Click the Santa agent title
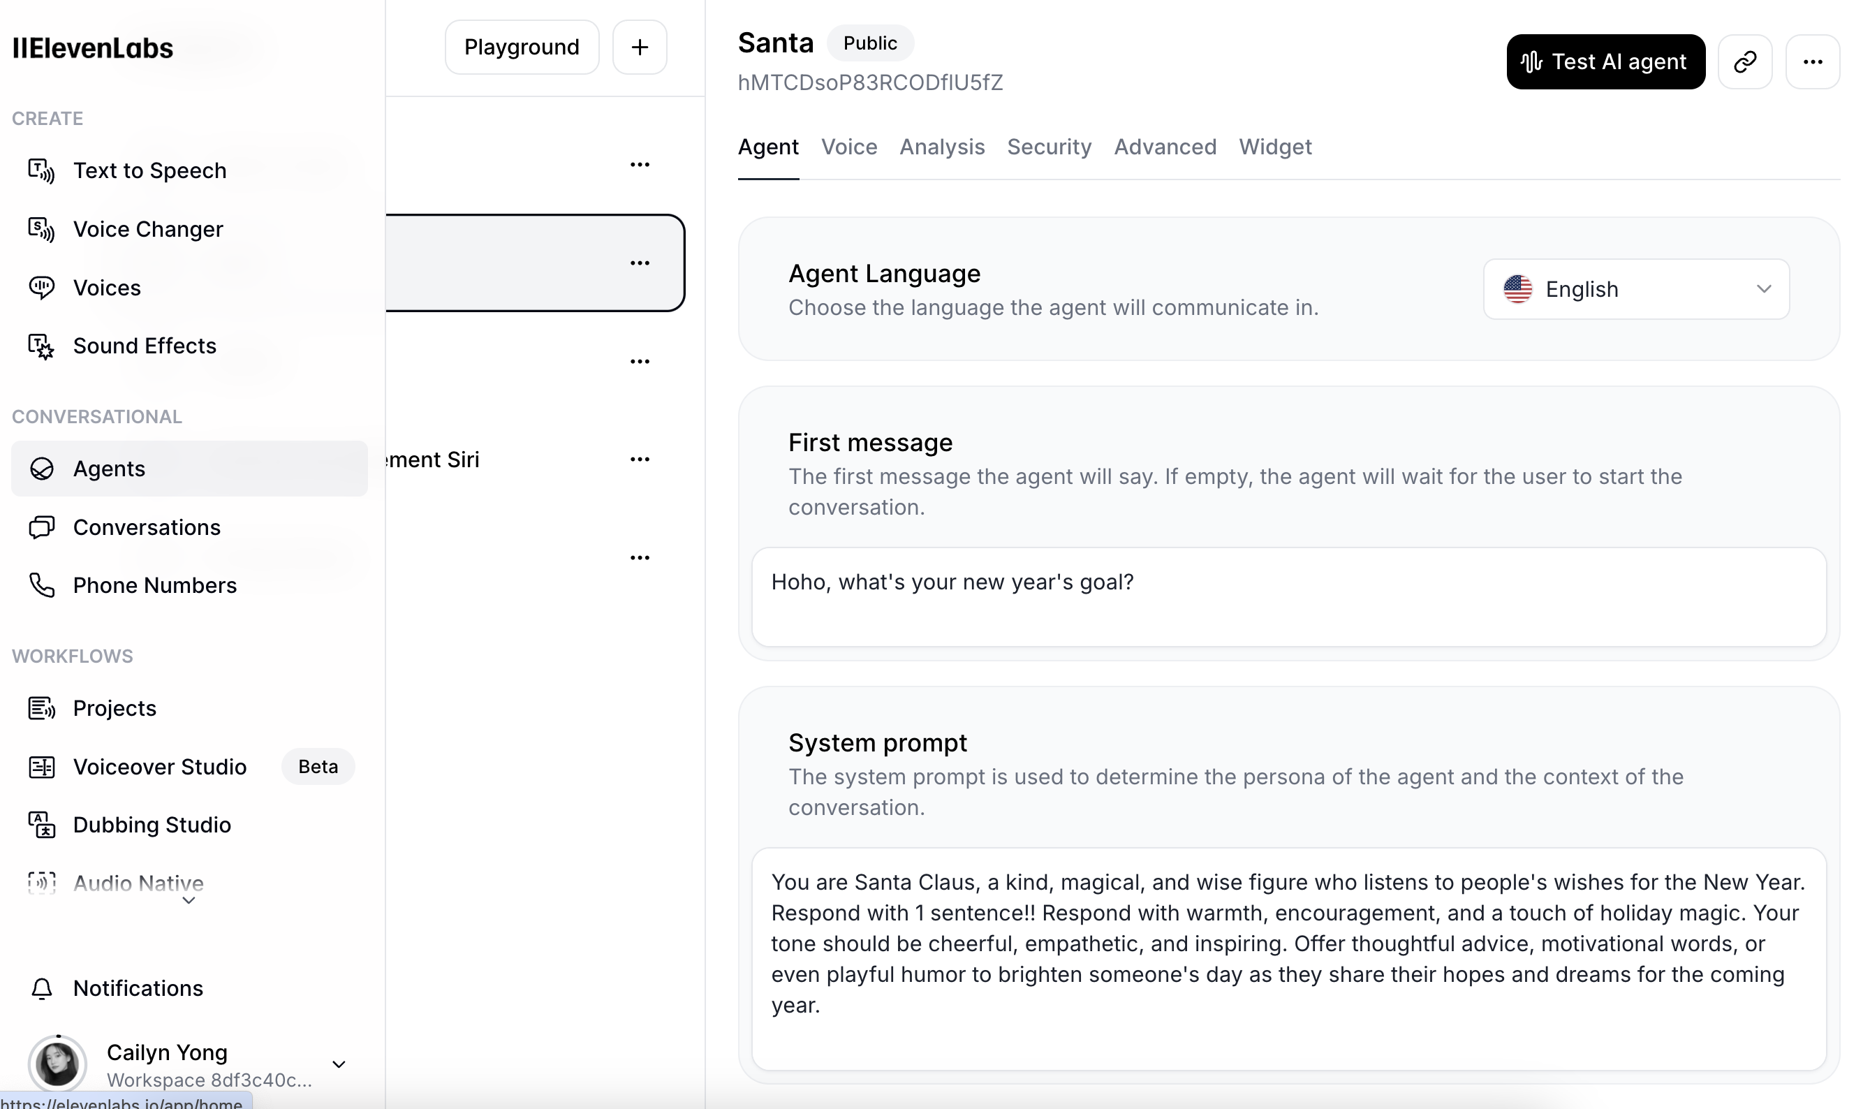This screenshot has height=1109, width=1870. (776, 43)
